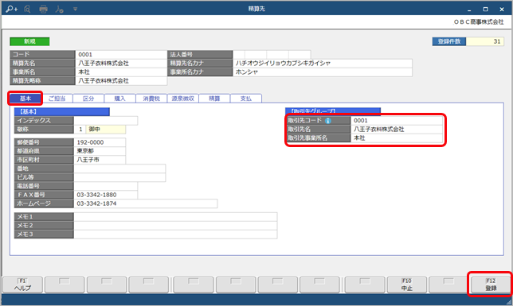513x306 pixels.
Task: Click the 取引先コード field showing 0001
Action: (x=397, y=121)
